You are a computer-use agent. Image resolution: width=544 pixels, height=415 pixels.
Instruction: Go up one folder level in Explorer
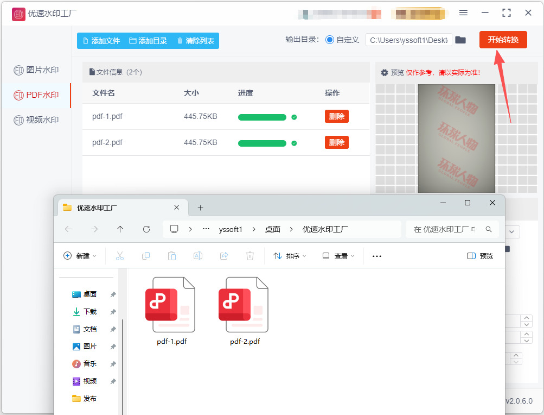120,229
